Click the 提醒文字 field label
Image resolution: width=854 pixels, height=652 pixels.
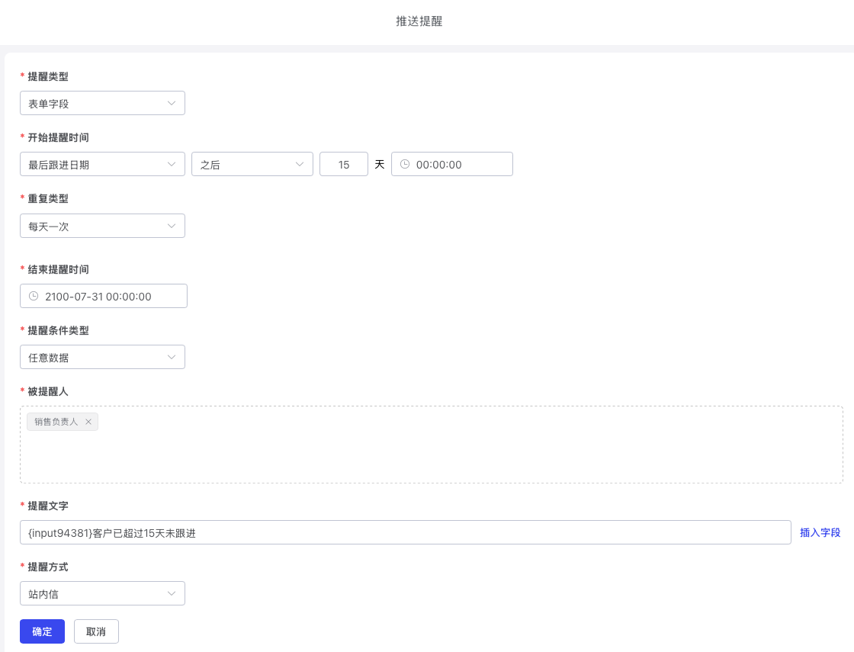[48, 506]
